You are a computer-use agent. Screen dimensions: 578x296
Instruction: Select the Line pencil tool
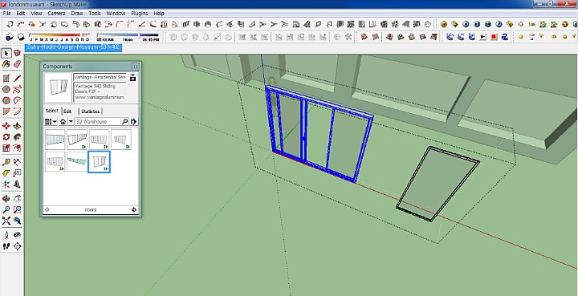coord(17,79)
